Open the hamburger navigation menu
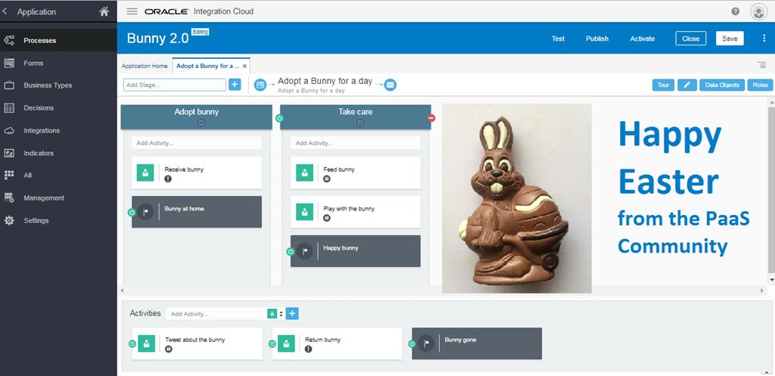The width and height of the screenshot is (775, 376). [132, 11]
